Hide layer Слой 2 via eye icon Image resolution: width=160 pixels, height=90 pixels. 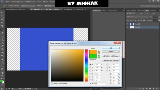(127, 24)
